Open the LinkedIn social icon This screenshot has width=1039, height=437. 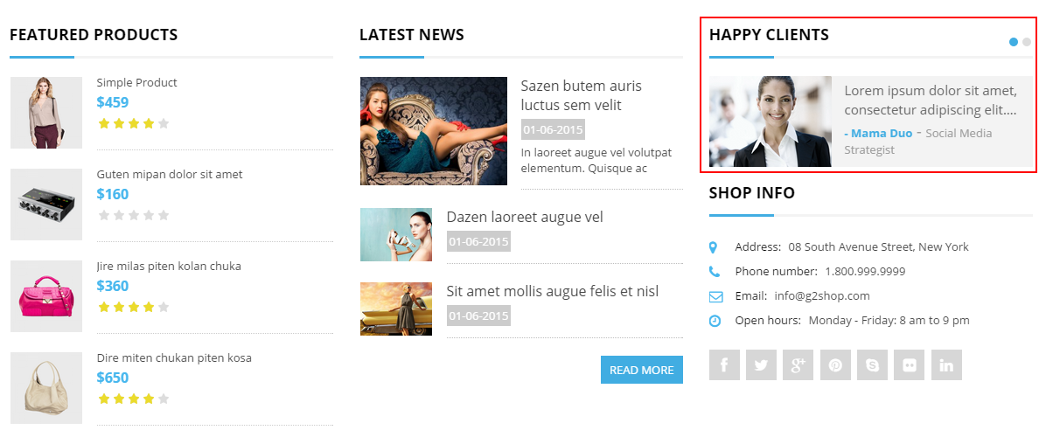[946, 364]
